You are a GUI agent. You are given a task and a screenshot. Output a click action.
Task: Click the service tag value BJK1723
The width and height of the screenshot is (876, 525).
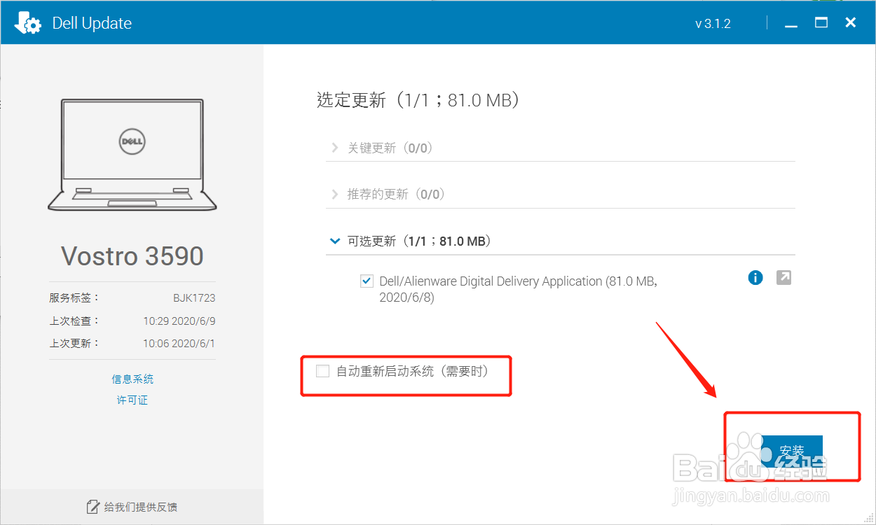tap(194, 297)
